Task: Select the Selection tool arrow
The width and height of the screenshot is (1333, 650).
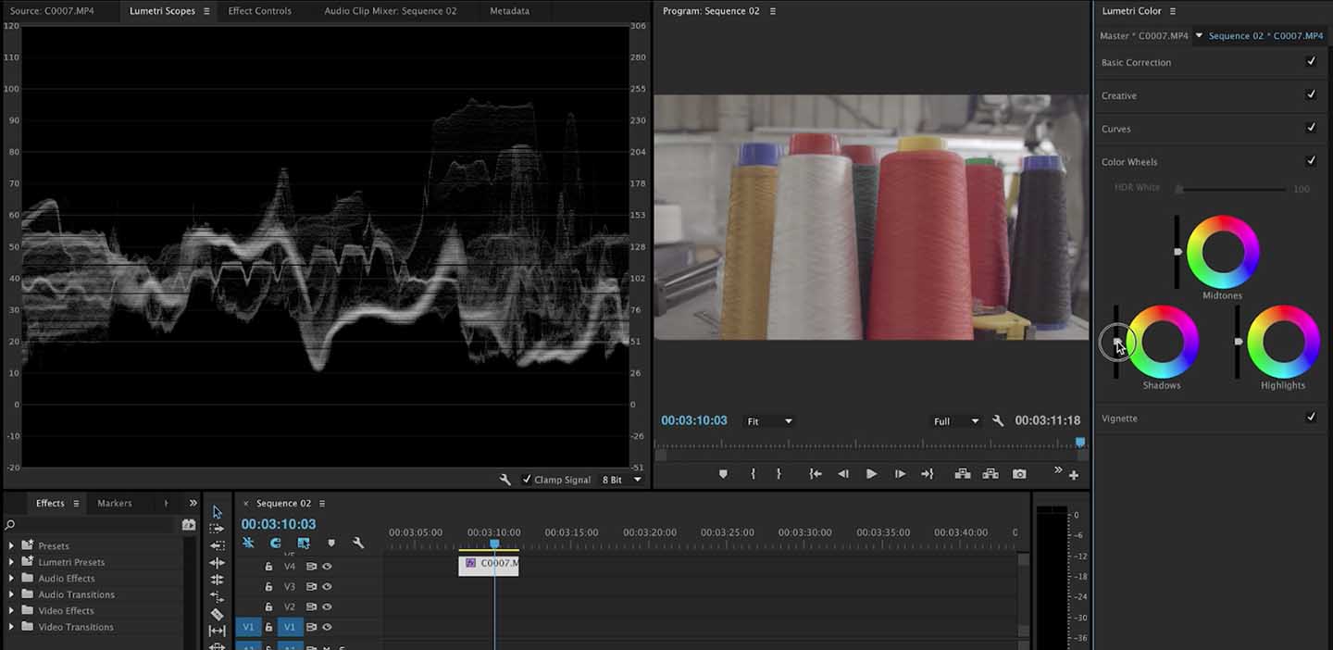Action: (x=217, y=512)
